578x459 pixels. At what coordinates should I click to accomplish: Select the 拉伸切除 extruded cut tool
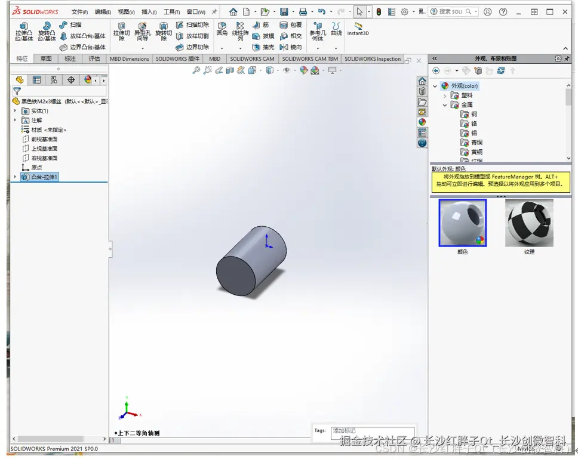[121, 31]
